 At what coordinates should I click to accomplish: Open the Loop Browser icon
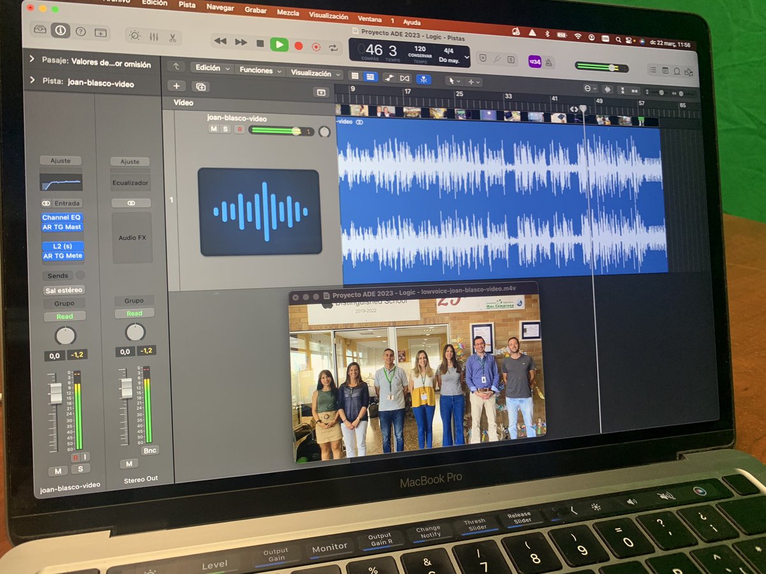pyautogui.click(x=676, y=71)
